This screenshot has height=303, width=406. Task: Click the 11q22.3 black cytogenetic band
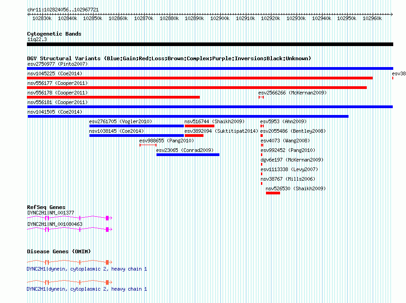210,44
